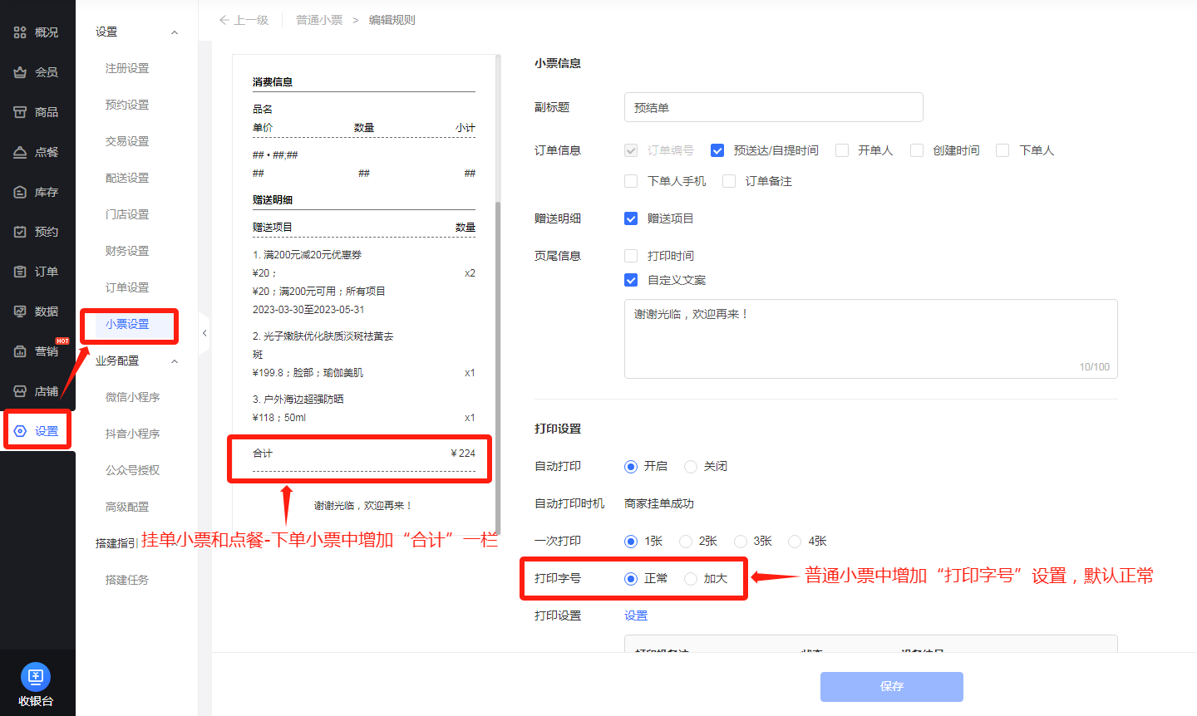Open 配送设置 menu item
The image size is (1197, 716).
127,178
